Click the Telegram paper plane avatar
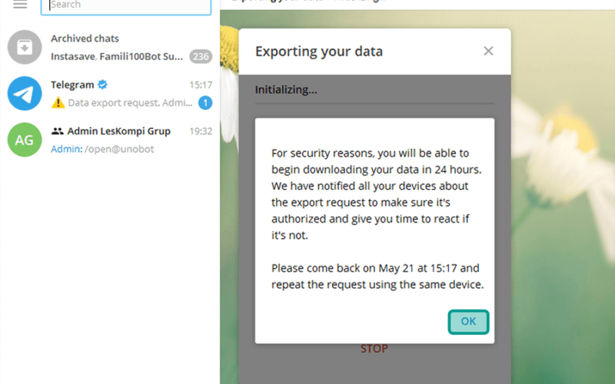This screenshot has width=615, height=384. point(25,93)
